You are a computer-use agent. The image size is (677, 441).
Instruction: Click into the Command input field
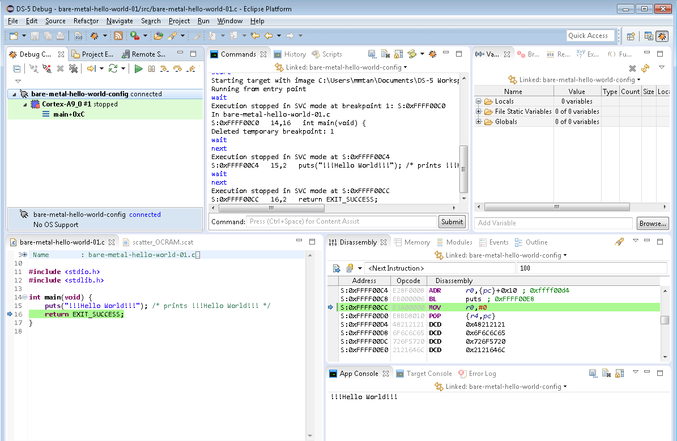pyautogui.click(x=342, y=221)
